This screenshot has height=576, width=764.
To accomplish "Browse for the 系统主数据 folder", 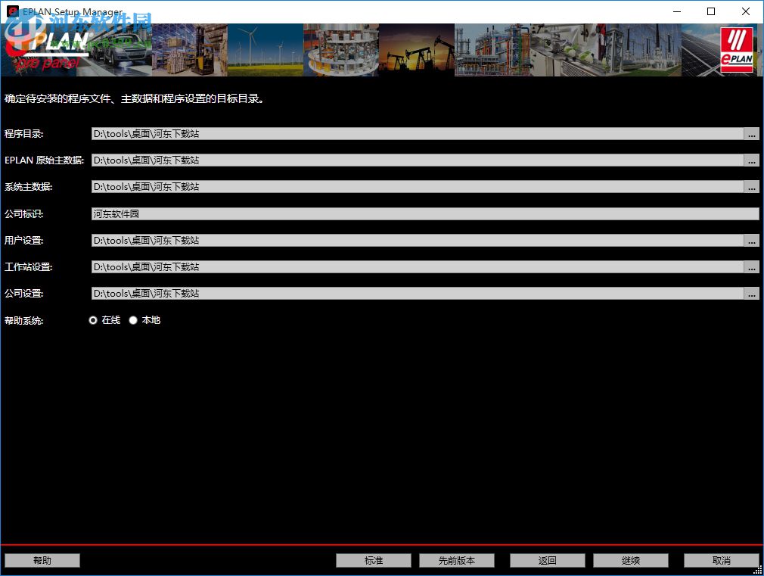I will 751,187.
